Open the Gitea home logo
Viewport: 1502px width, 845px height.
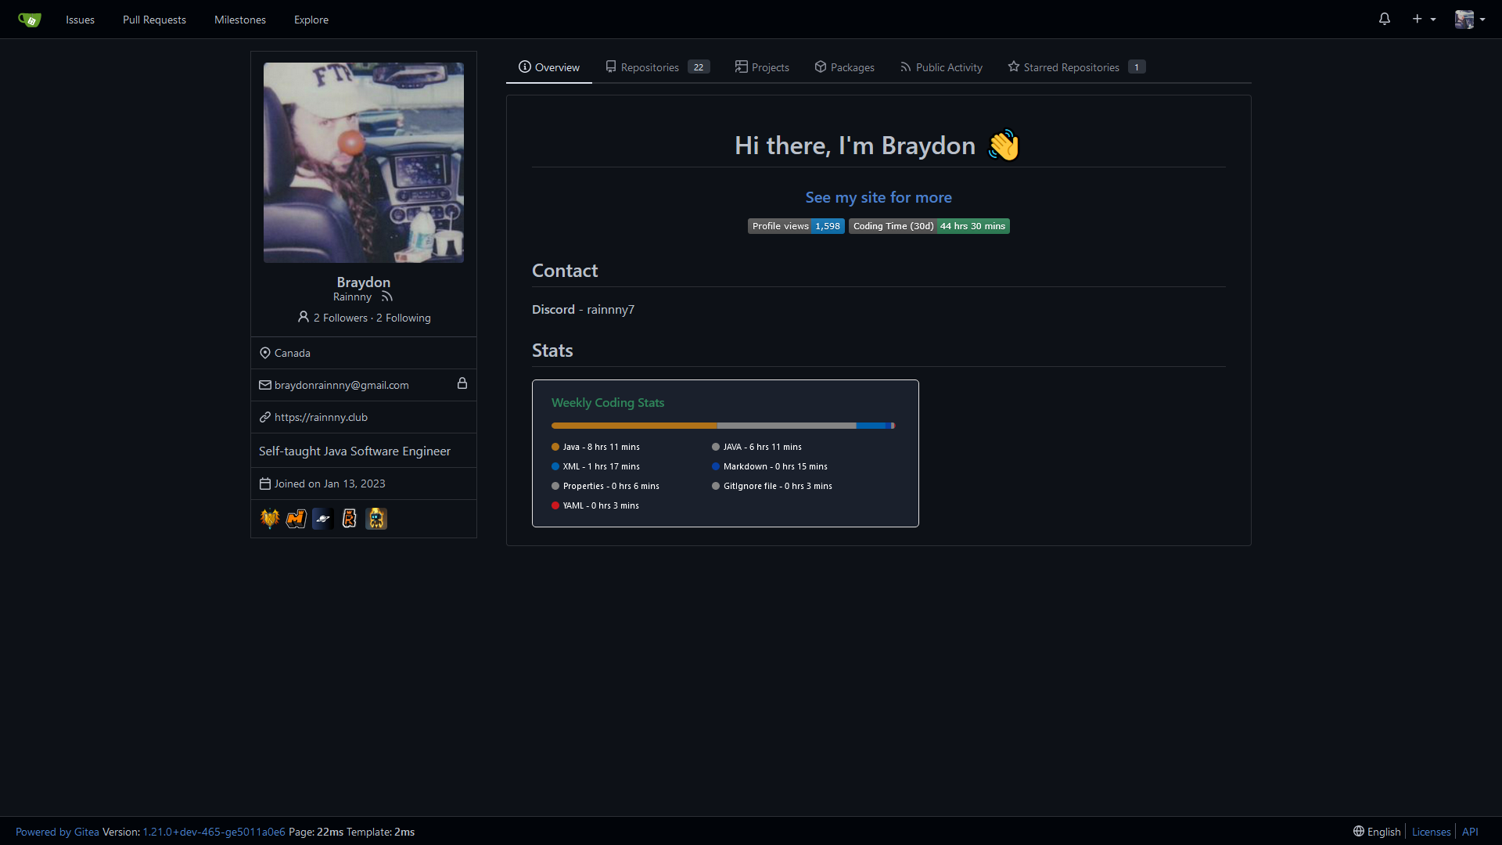pos(29,20)
